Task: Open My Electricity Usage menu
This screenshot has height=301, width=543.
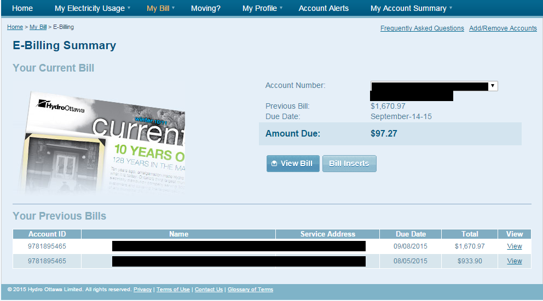Action: click(x=93, y=8)
